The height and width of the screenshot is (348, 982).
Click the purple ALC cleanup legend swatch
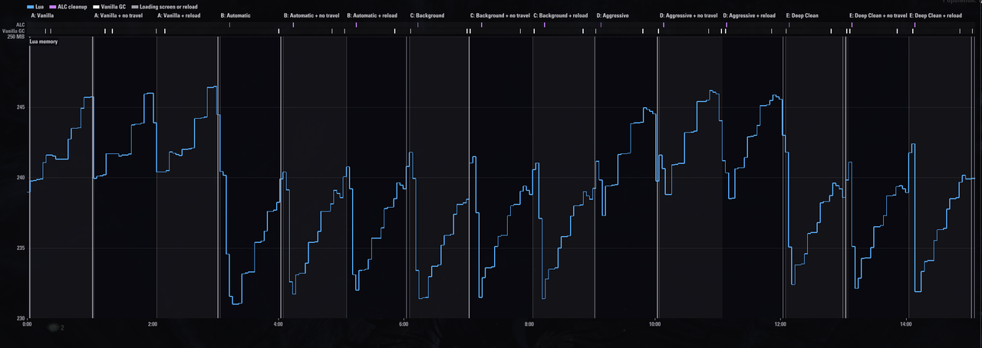coord(52,7)
